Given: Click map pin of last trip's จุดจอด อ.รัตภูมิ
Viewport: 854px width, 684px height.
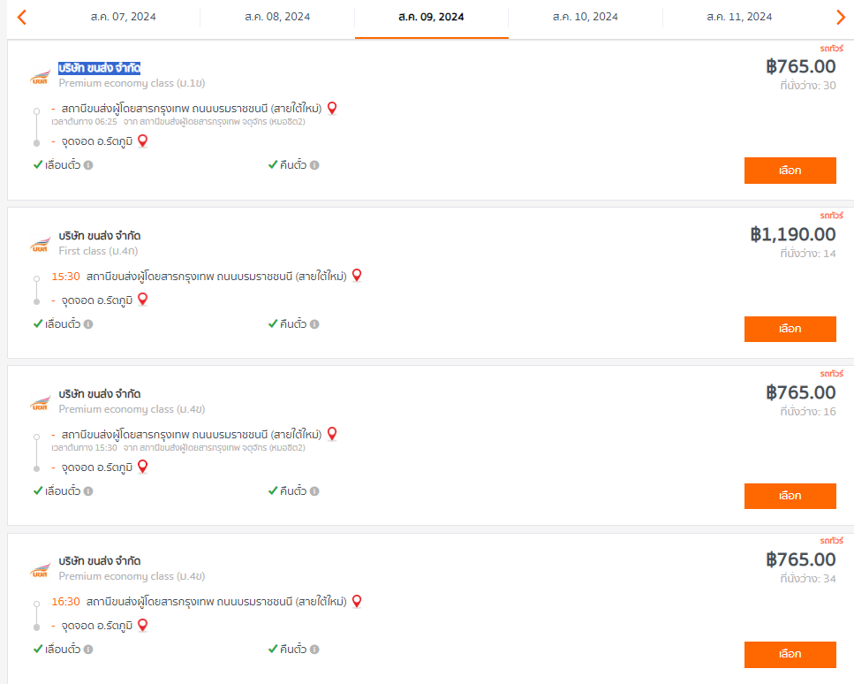Looking at the screenshot, I should tap(143, 625).
